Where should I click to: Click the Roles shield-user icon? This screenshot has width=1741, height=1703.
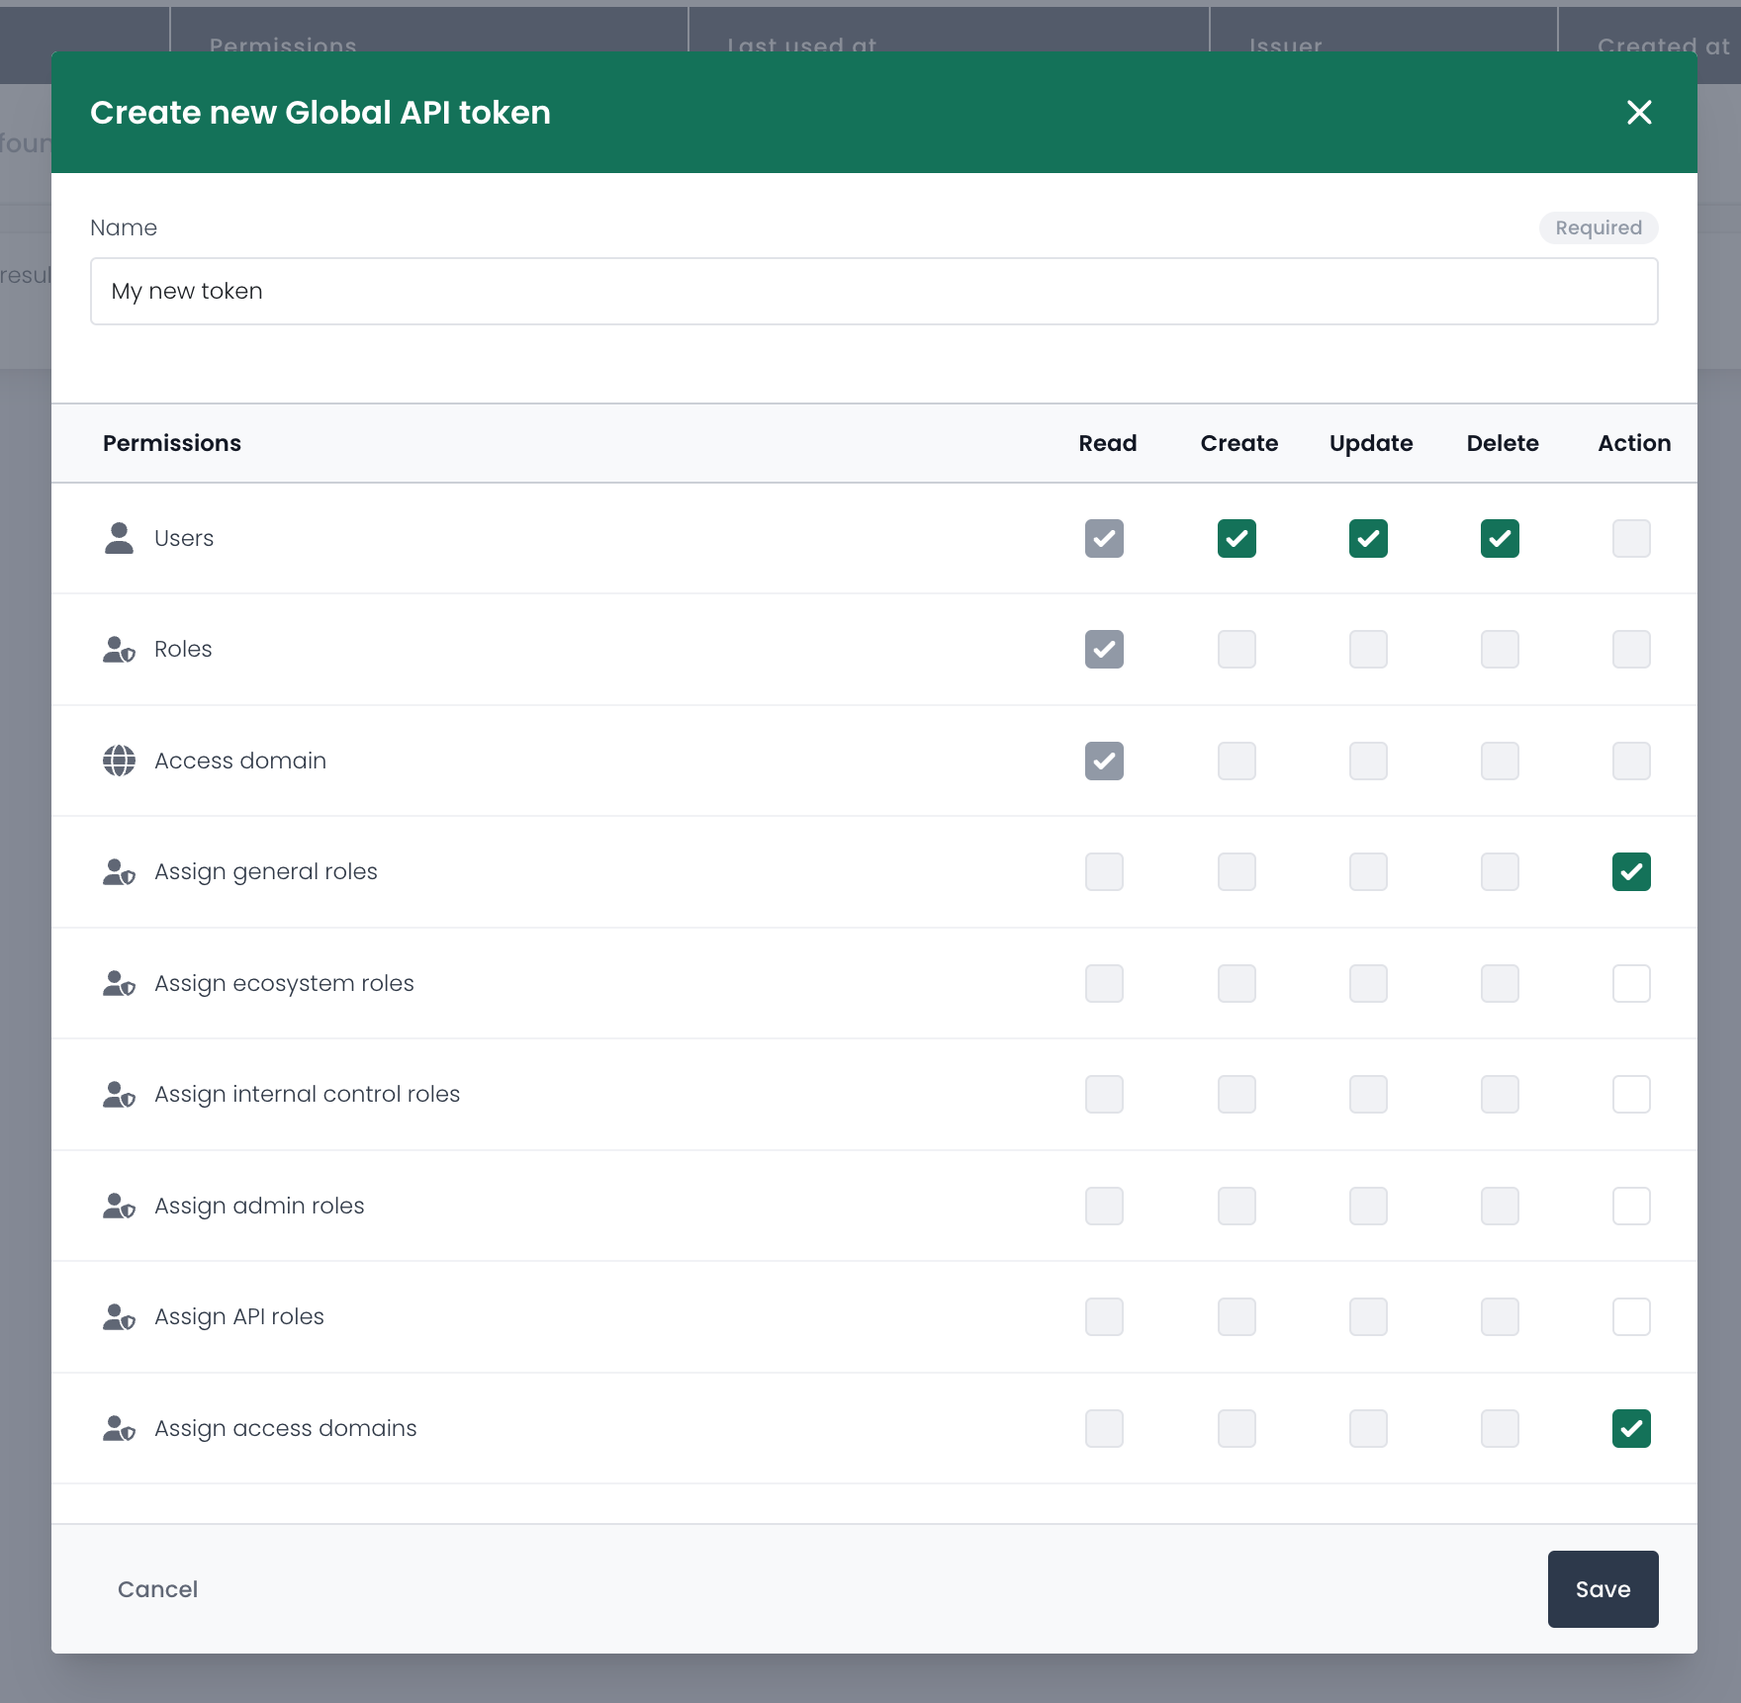coord(119,650)
